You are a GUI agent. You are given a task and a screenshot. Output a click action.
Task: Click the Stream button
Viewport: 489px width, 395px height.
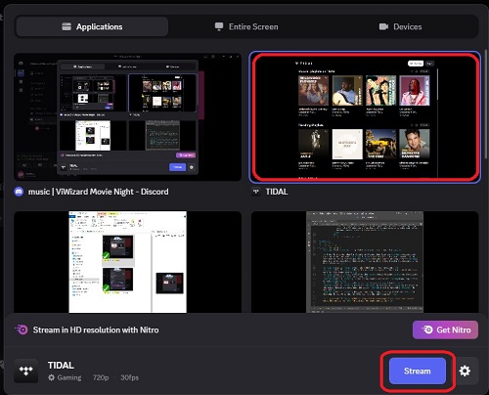[418, 371]
